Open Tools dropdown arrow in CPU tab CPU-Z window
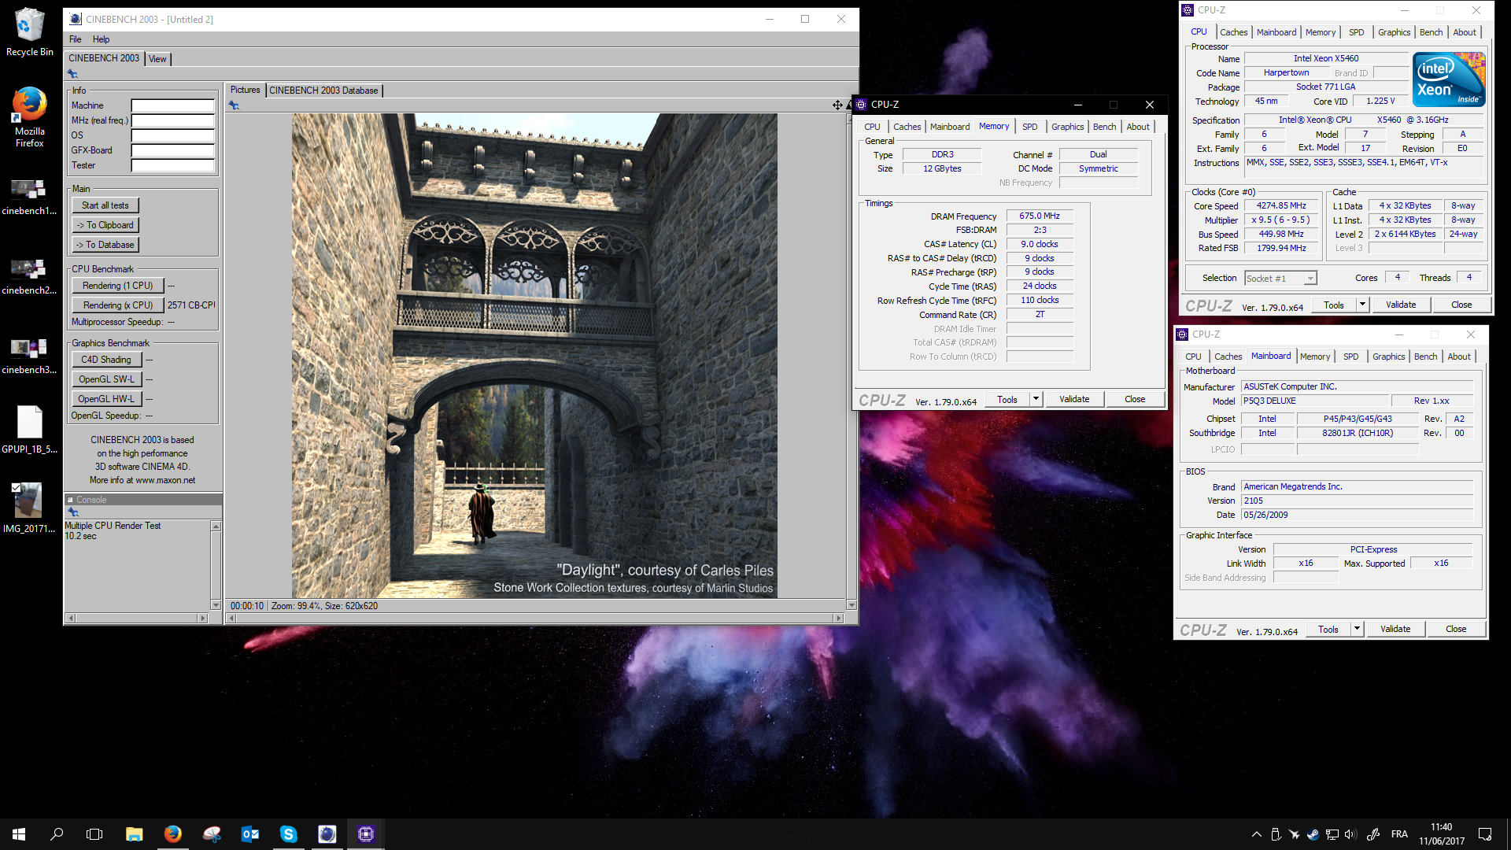Image resolution: width=1511 pixels, height=850 pixels. coord(1362,305)
